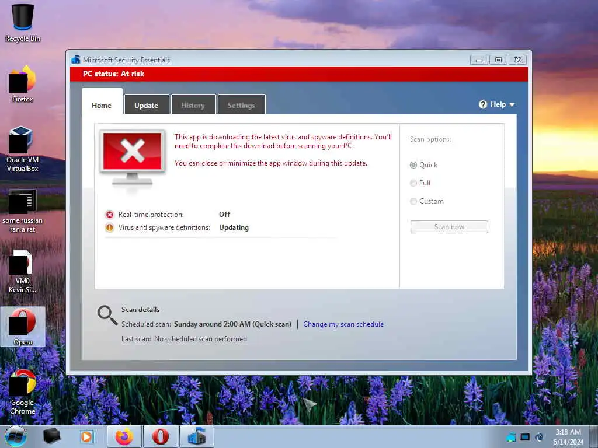Click the Real-time protection 'Off' value
This screenshot has width=598, height=448.
(x=224, y=215)
